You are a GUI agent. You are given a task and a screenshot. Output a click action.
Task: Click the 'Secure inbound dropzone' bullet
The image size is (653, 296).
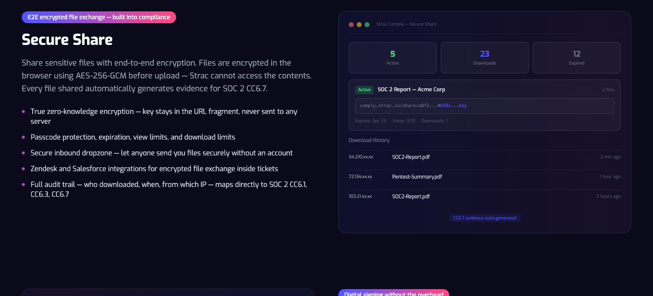coord(162,153)
